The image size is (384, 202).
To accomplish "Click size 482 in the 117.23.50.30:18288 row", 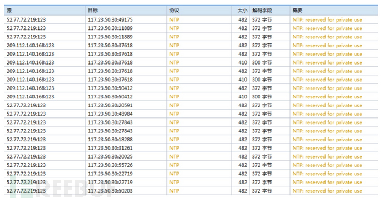I will pos(243,140).
